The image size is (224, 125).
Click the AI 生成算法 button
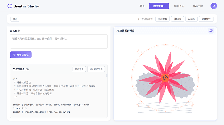pos(21,55)
